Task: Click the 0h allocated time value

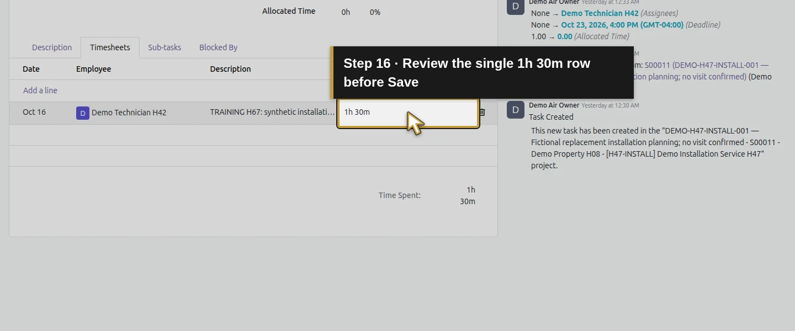Action: 346,12
